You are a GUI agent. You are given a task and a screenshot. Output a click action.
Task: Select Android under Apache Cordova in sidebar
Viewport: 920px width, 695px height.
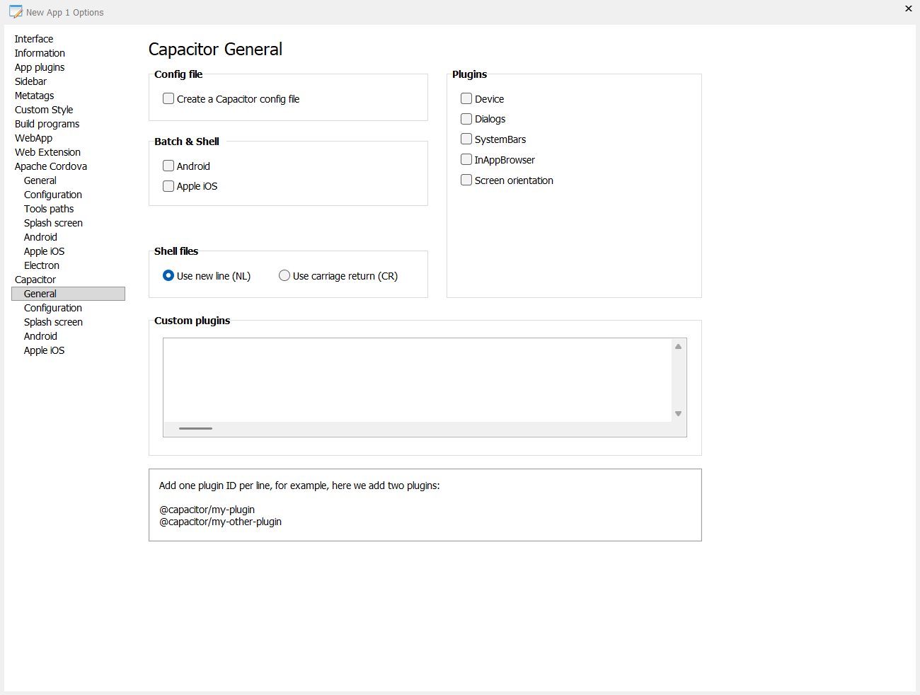pos(40,237)
